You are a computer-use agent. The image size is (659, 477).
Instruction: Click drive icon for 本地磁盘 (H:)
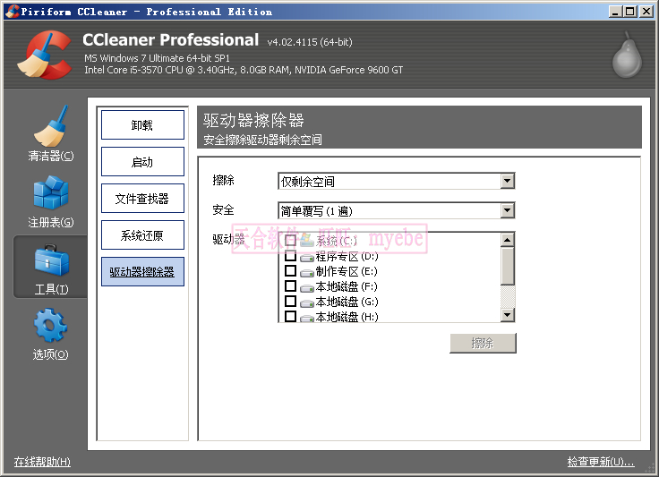coord(307,318)
